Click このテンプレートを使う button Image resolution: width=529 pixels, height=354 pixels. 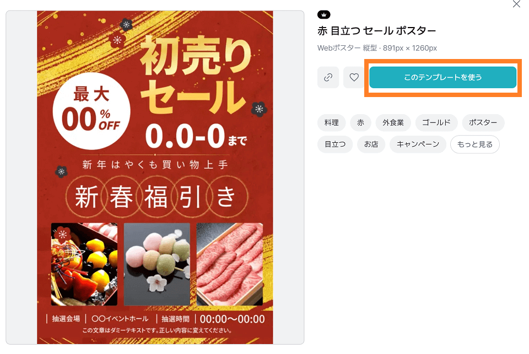(442, 77)
